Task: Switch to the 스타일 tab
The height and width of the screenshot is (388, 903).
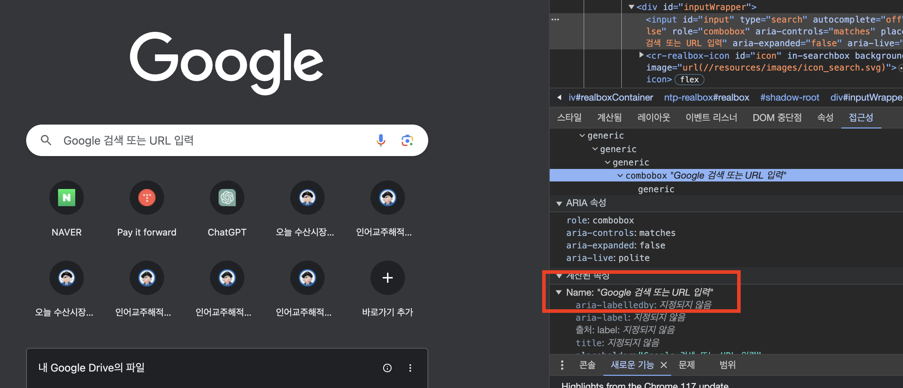Action: (569, 117)
